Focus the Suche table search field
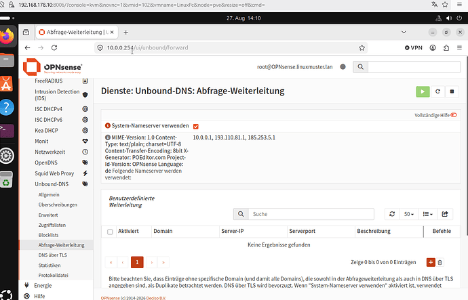 coord(311,214)
